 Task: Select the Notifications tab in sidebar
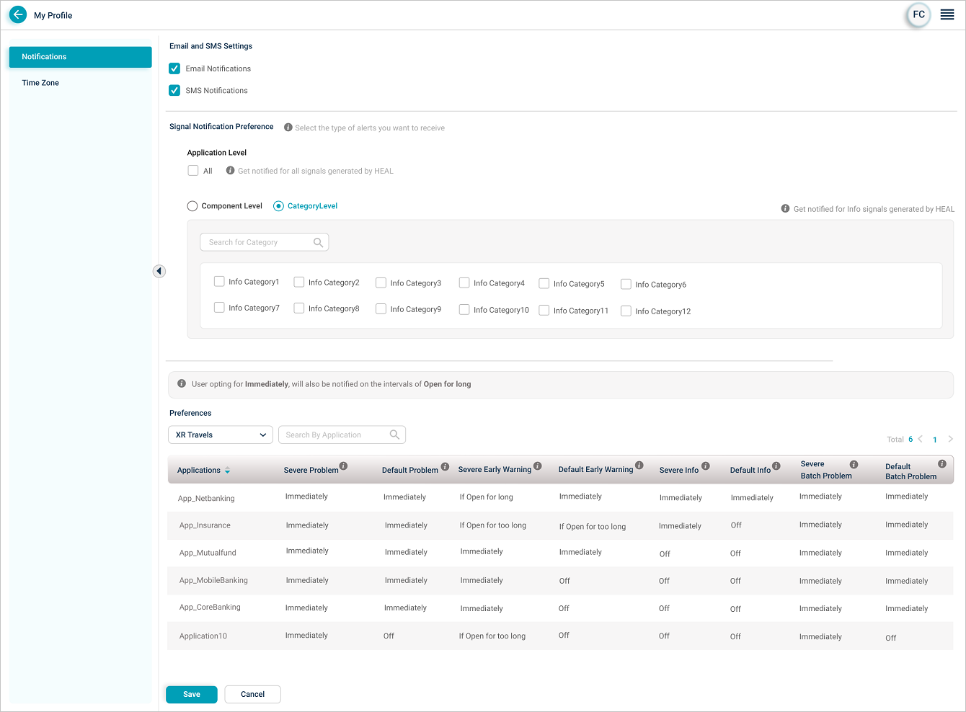[80, 57]
